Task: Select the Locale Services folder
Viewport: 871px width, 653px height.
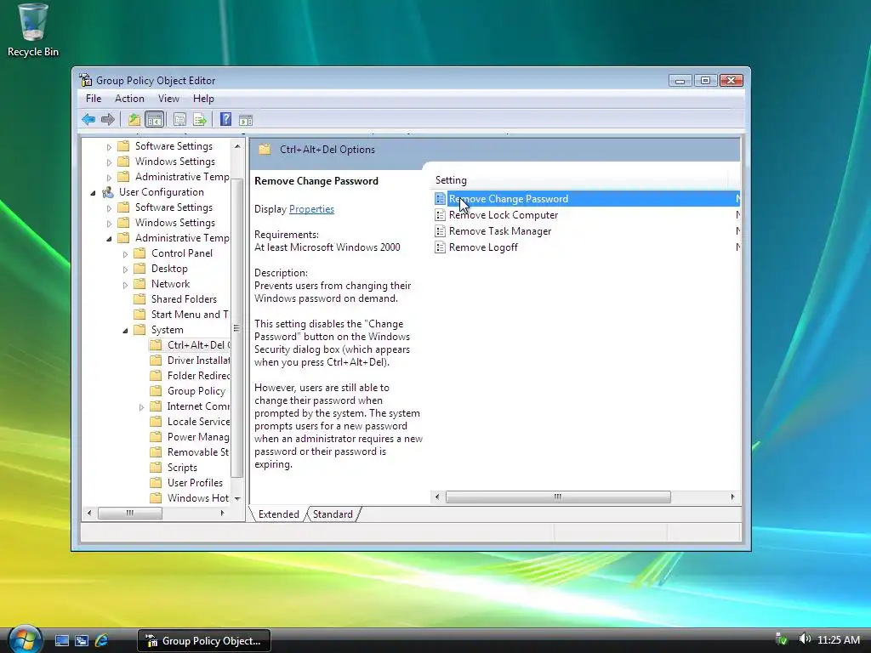Action: tap(198, 422)
